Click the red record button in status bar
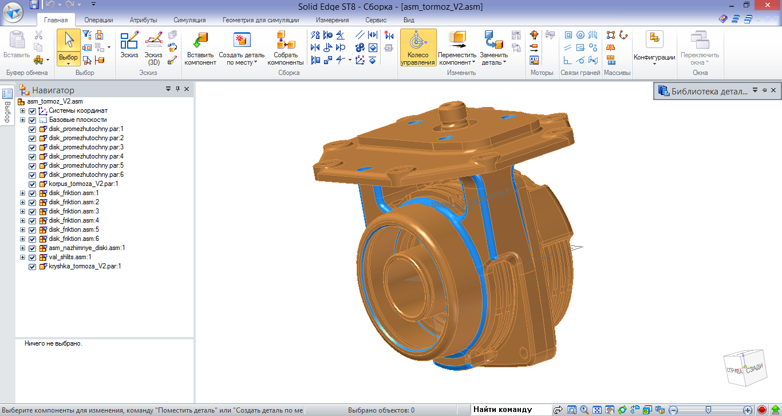782x416 pixels. point(761,410)
